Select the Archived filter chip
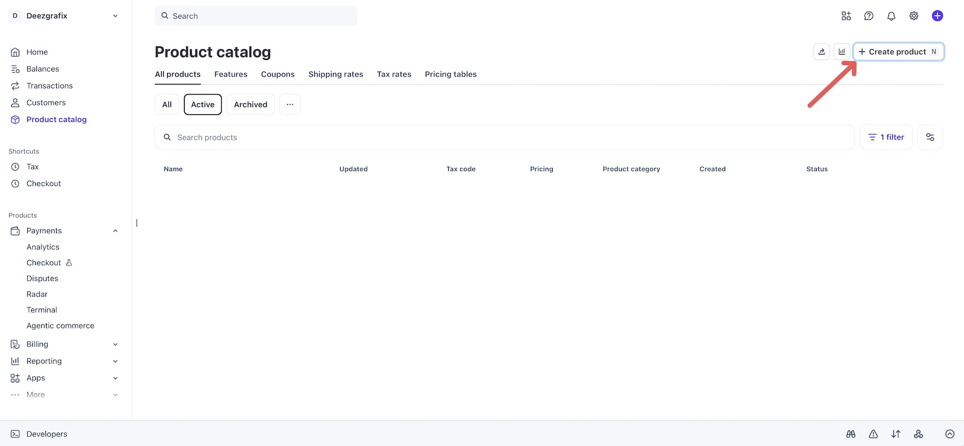 [x=251, y=104]
